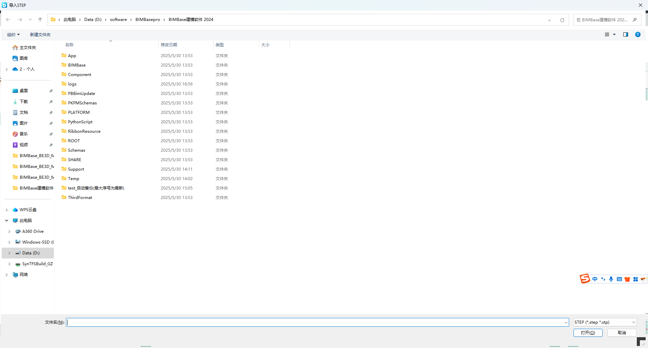Navigate to software in breadcrumb

[x=118, y=20]
